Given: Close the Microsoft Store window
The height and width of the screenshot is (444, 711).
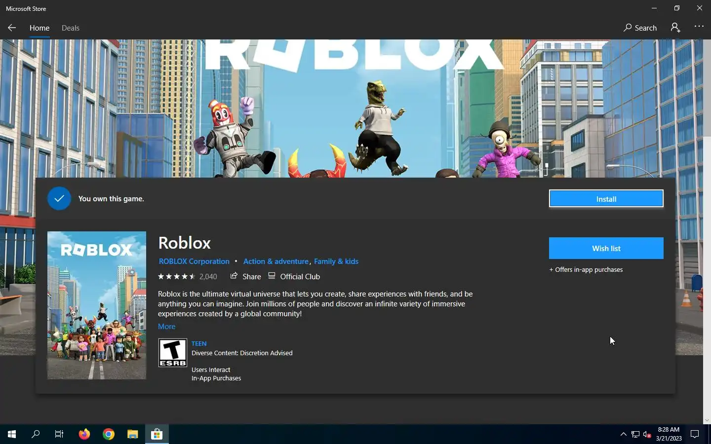Looking at the screenshot, I should click(699, 8).
